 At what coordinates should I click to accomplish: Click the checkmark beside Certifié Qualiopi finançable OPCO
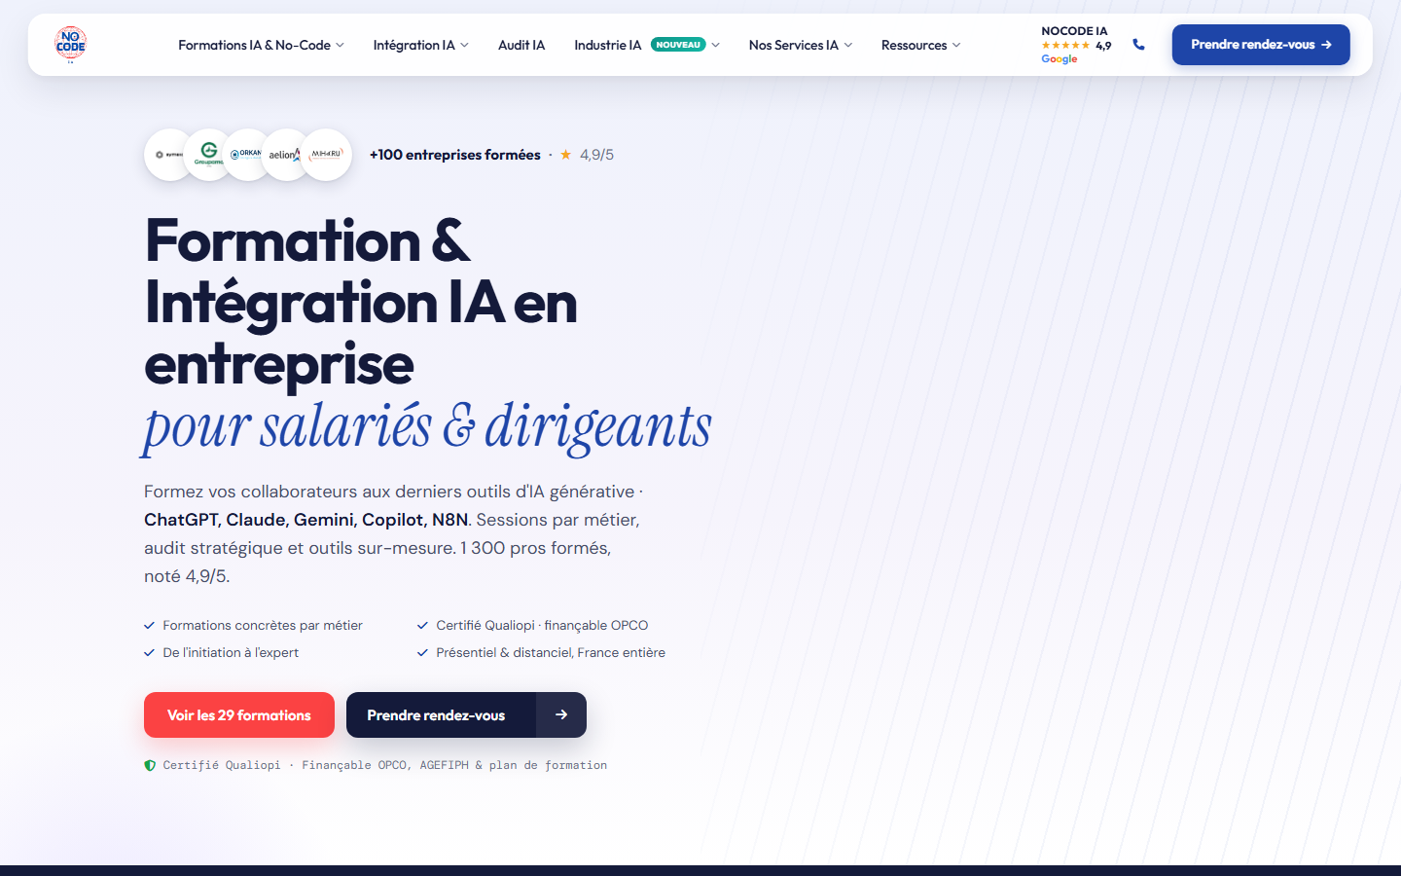click(423, 626)
